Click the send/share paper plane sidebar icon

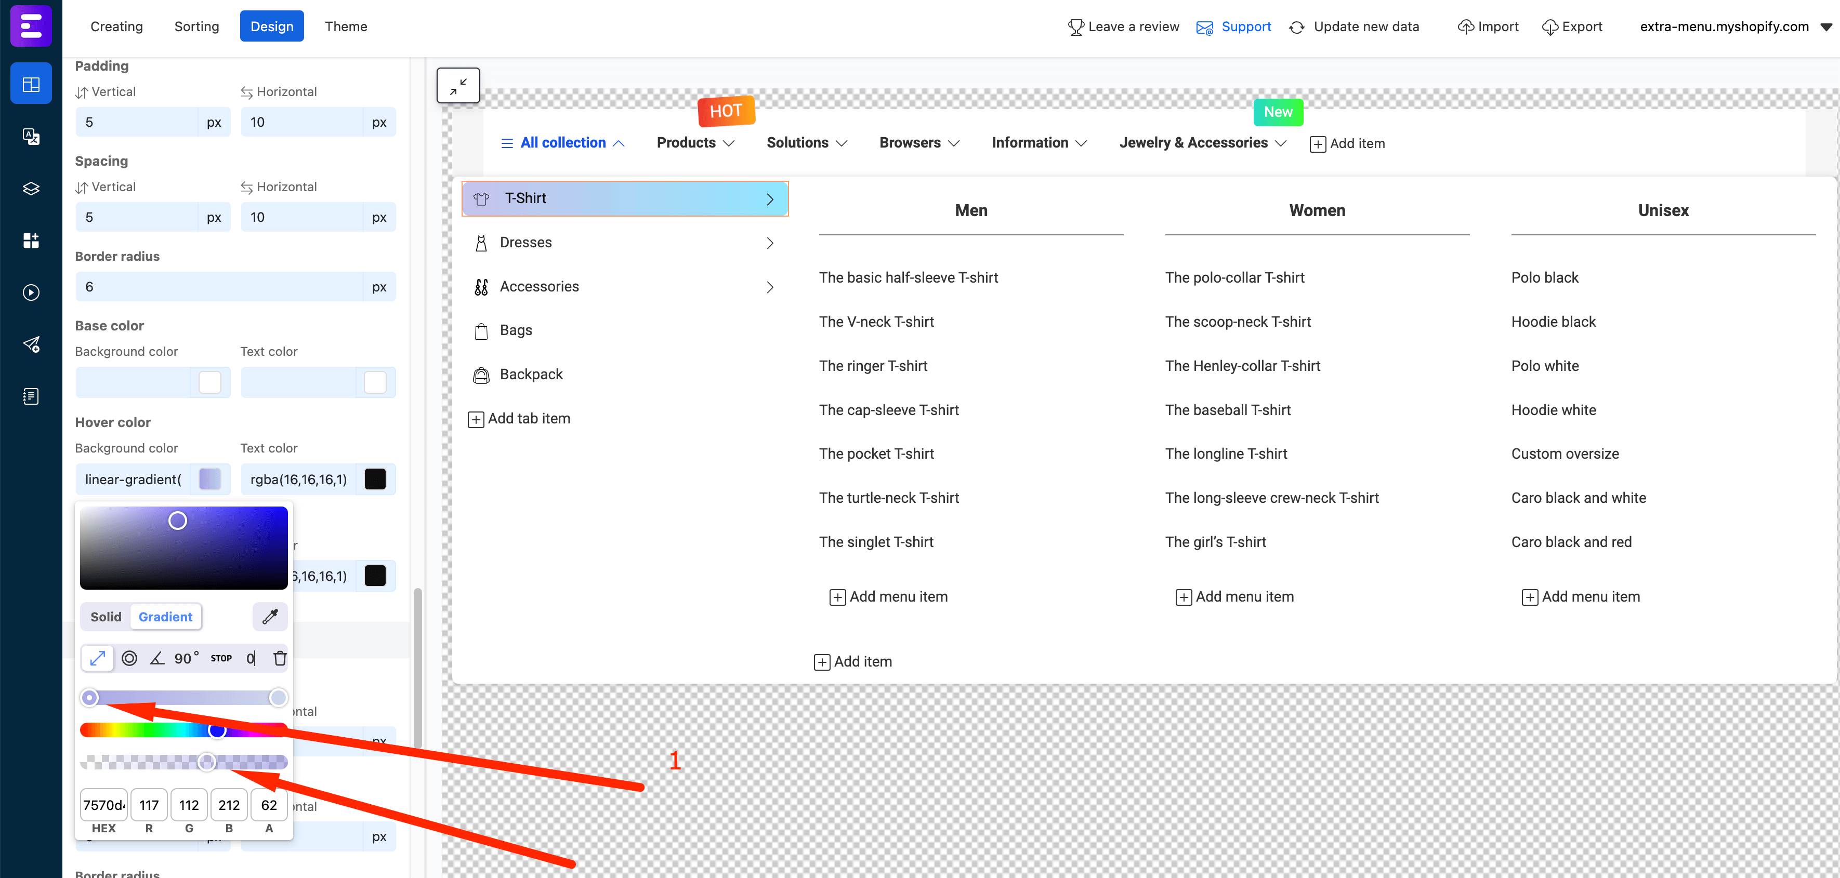click(x=31, y=345)
